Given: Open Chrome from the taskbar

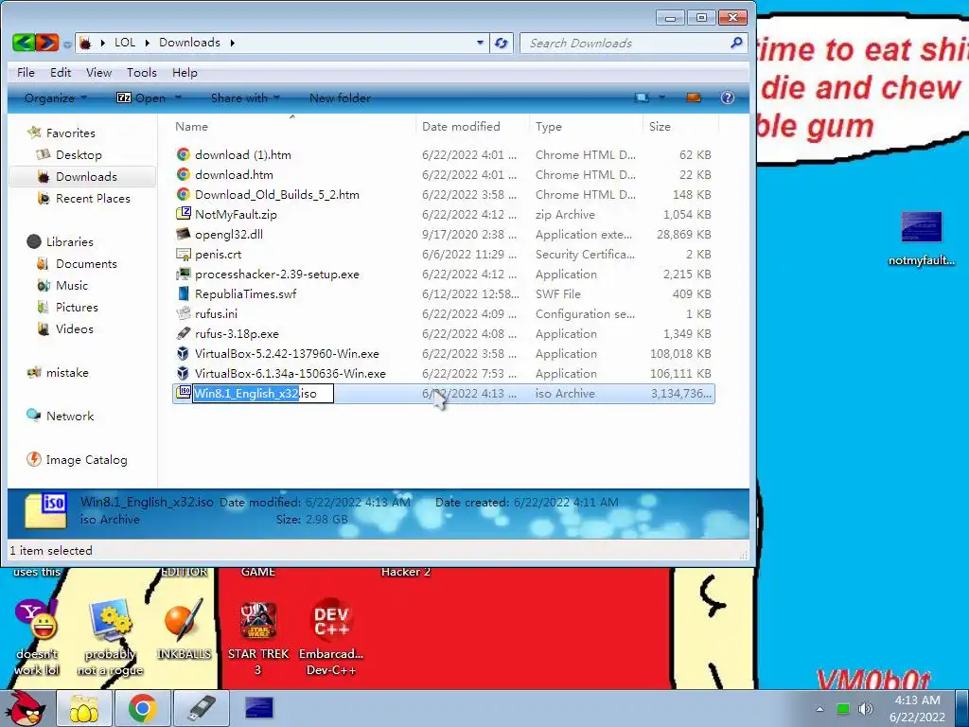Looking at the screenshot, I should tap(143, 708).
